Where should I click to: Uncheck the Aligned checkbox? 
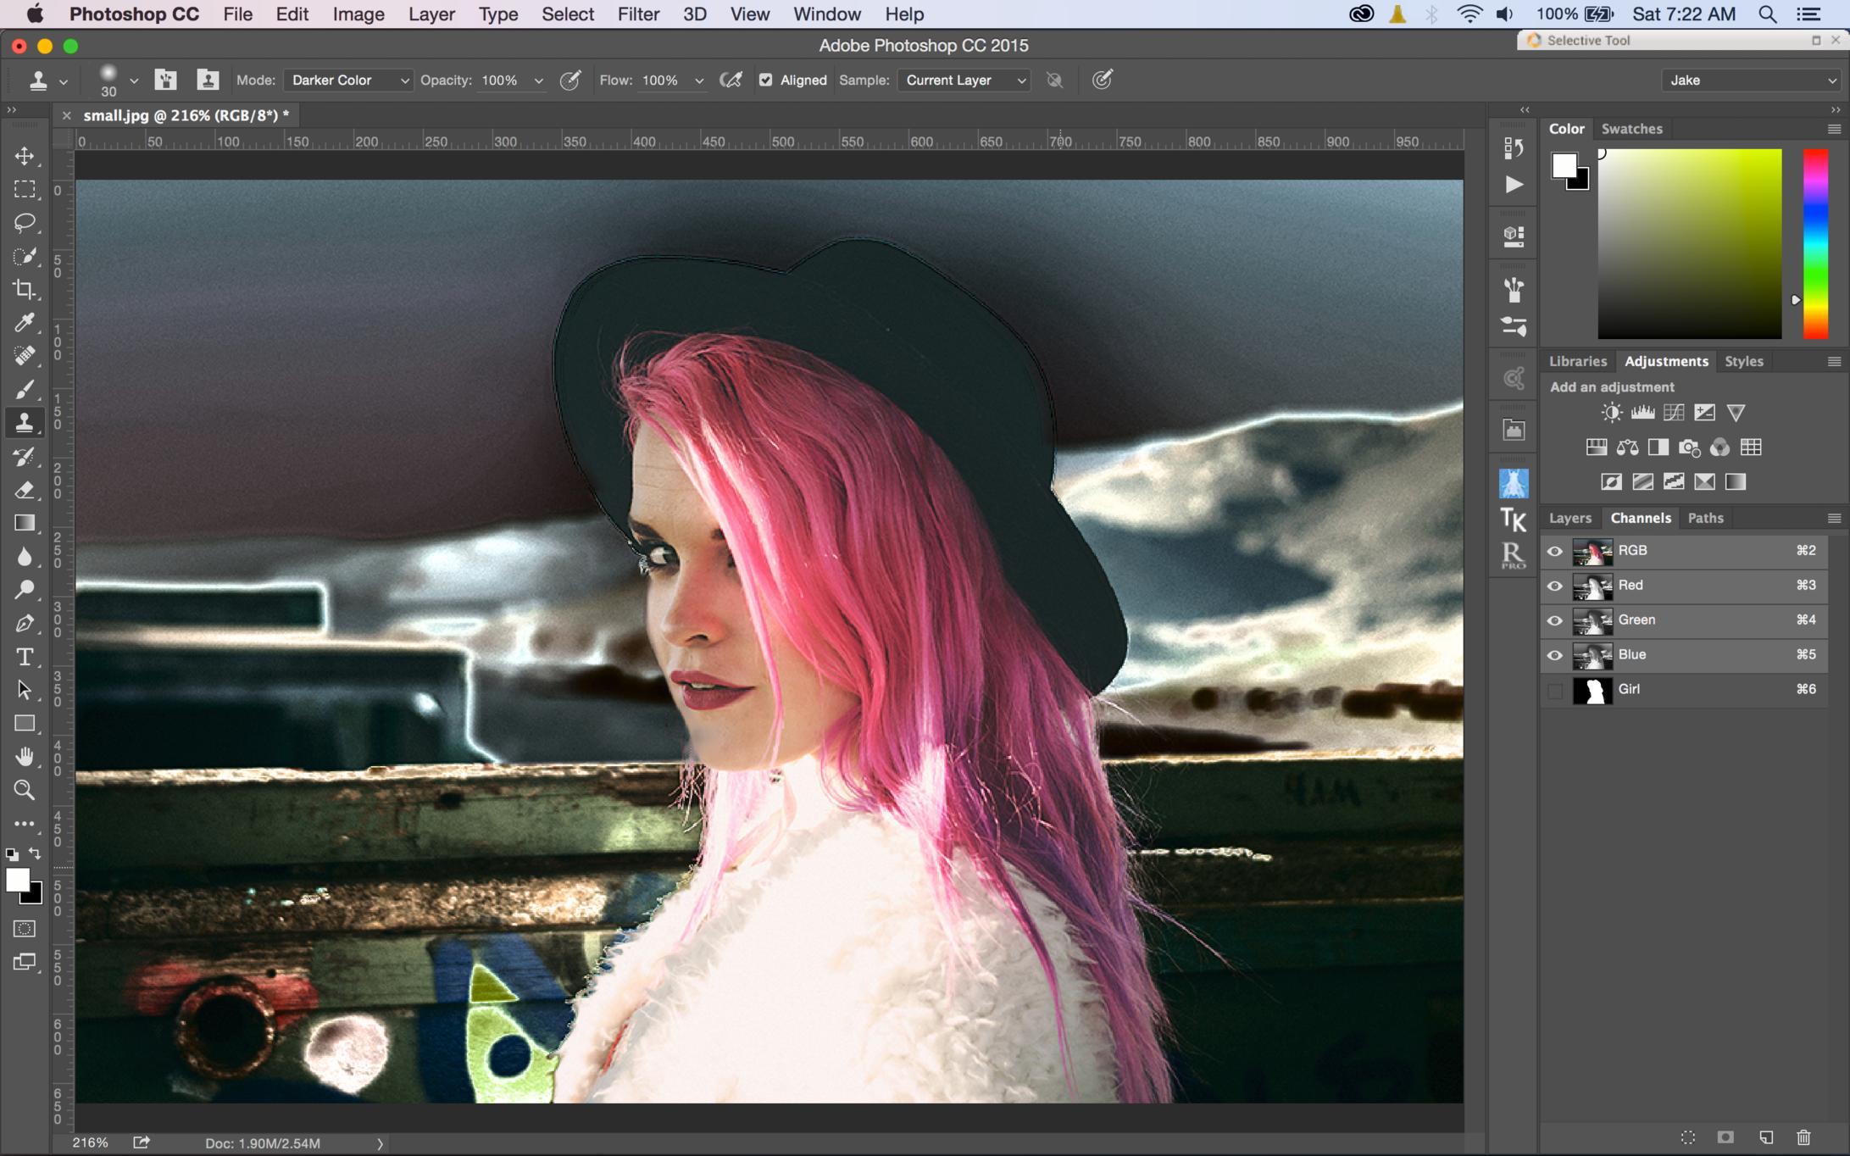click(x=766, y=80)
